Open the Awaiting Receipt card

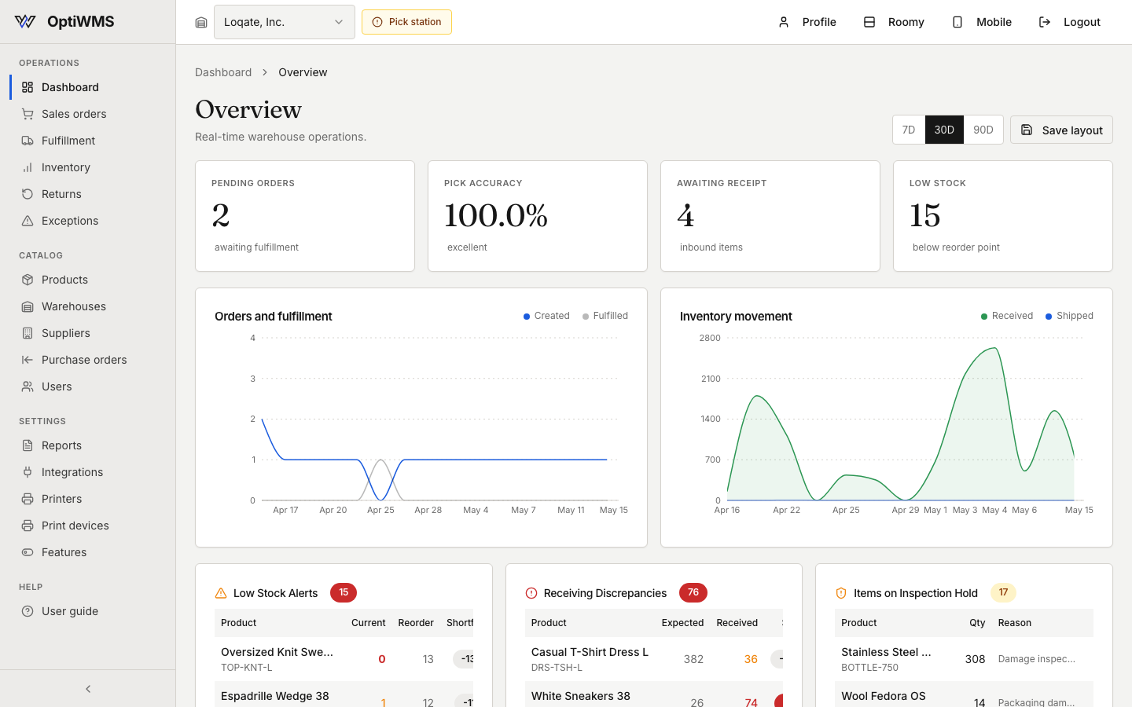tap(770, 216)
